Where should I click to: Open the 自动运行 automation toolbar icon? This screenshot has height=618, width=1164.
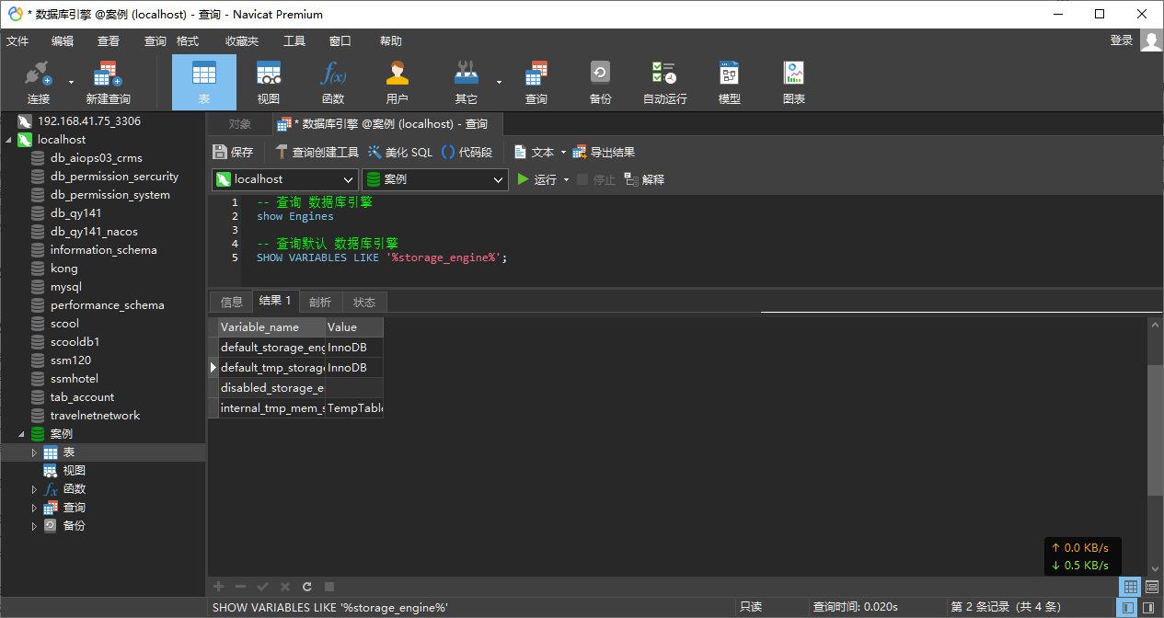pos(664,82)
